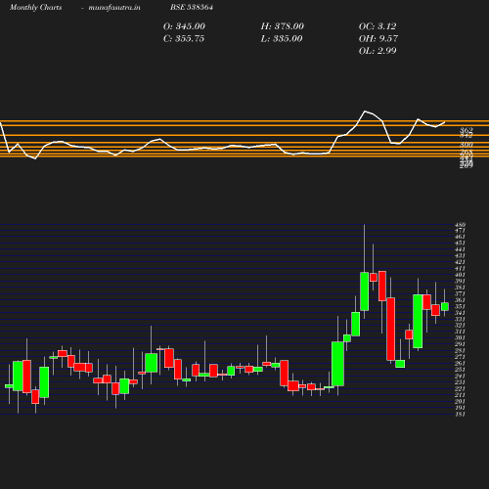
Task: Click the low value "L: 335.00"
Action: click(282, 38)
